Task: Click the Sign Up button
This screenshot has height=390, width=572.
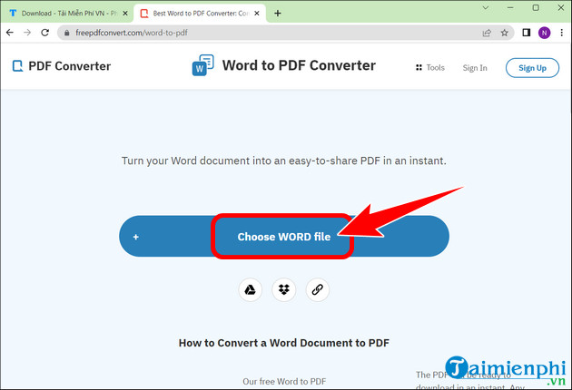Action: coord(532,68)
